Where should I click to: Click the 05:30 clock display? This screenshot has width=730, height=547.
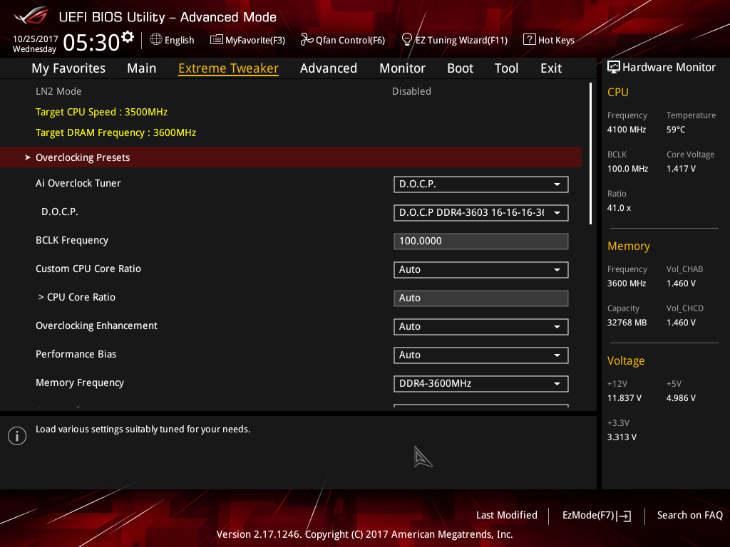tap(91, 42)
